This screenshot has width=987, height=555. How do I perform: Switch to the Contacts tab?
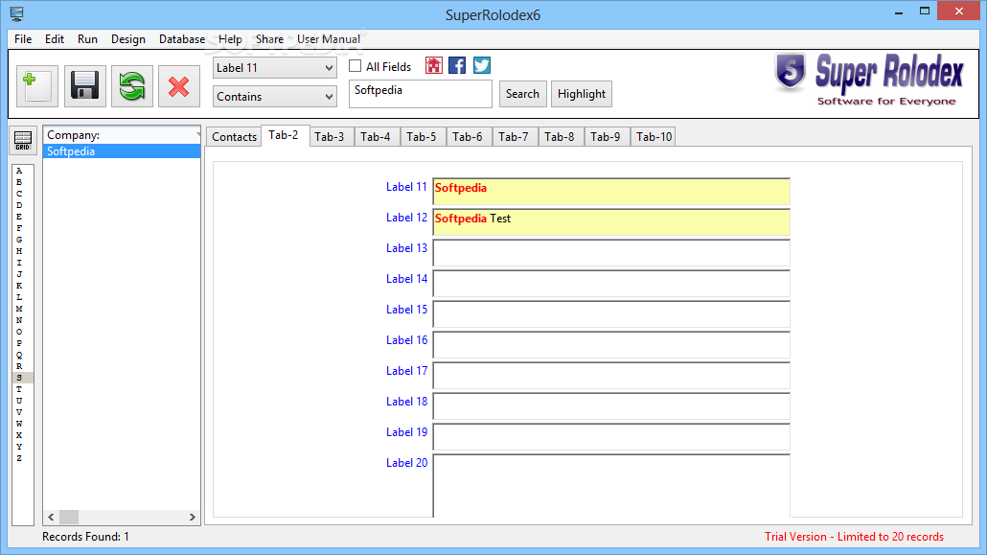click(x=234, y=137)
